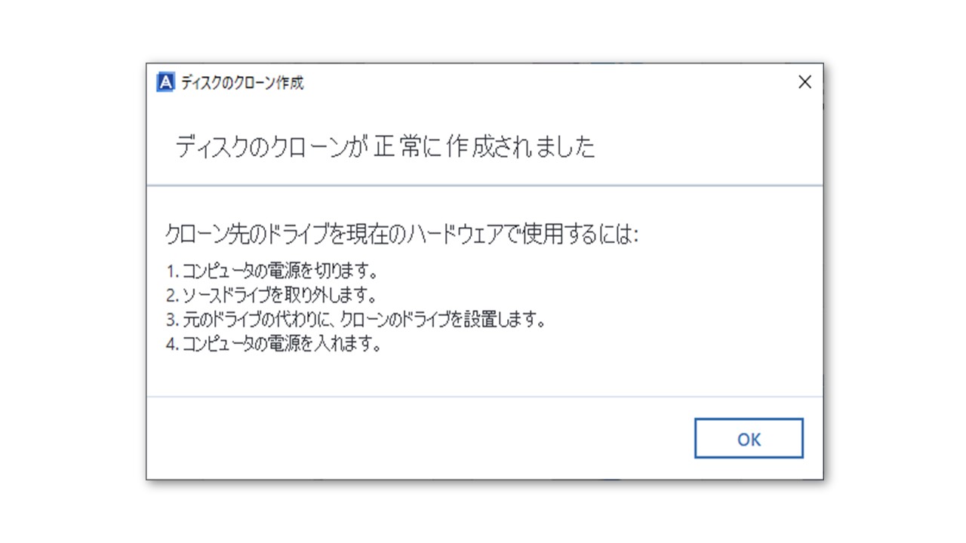The height and width of the screenshot is (543, 966).
Task: Click the separator line above the footer
Action: 483,397
